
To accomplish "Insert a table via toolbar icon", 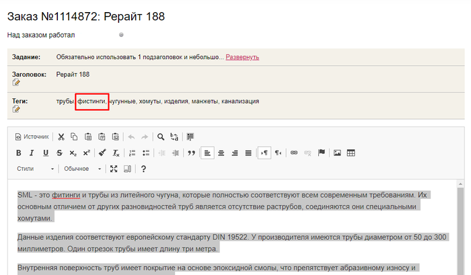I will click(351, 153).
